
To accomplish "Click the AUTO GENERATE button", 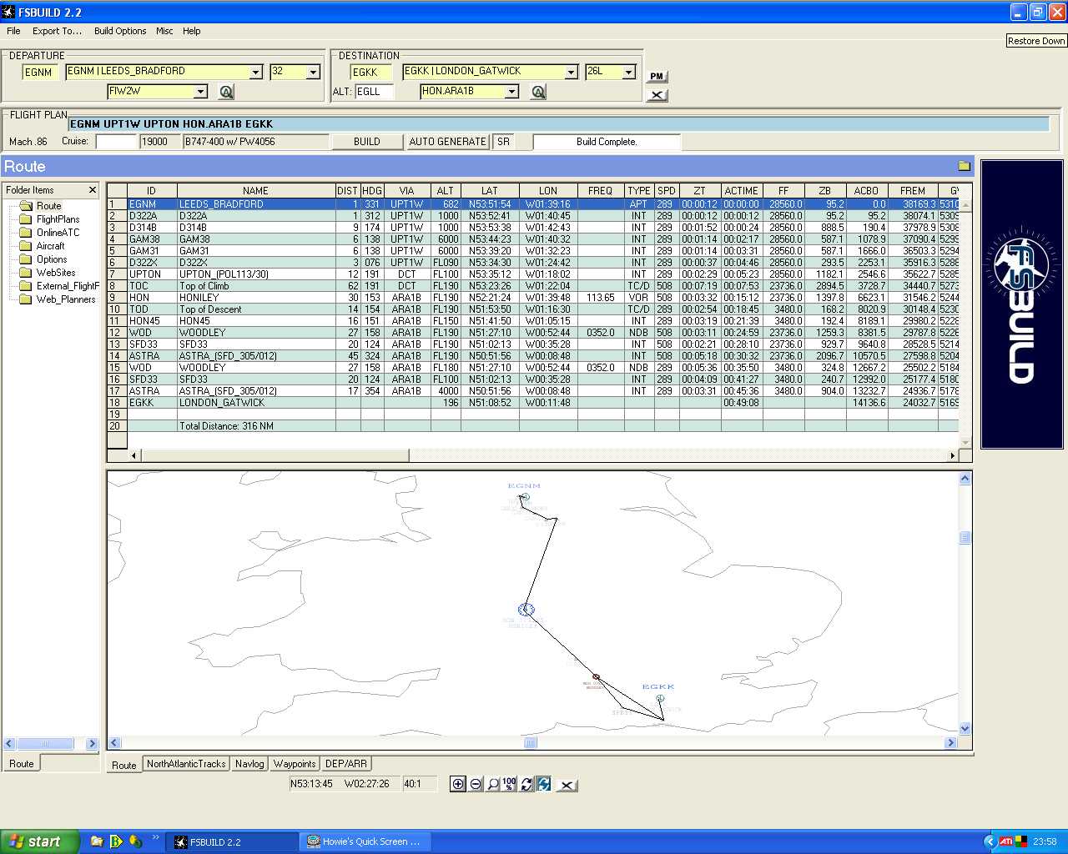I will point(447,142).
